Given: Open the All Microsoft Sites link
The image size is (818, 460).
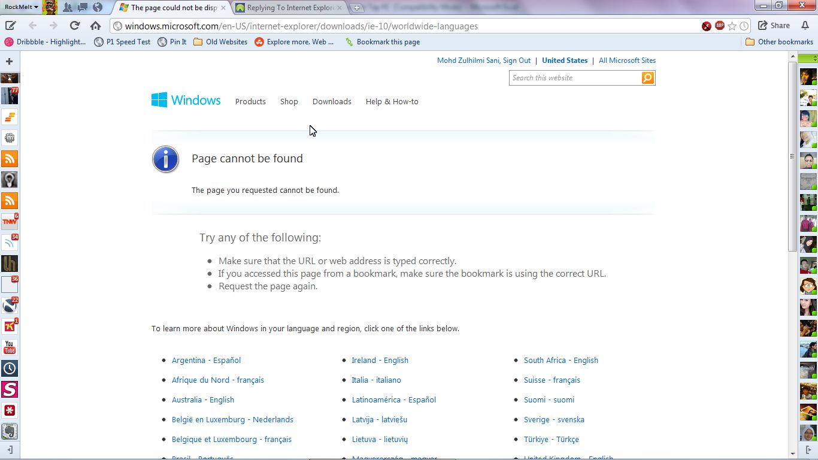Looking at the screenshot, I should point(627,60).
